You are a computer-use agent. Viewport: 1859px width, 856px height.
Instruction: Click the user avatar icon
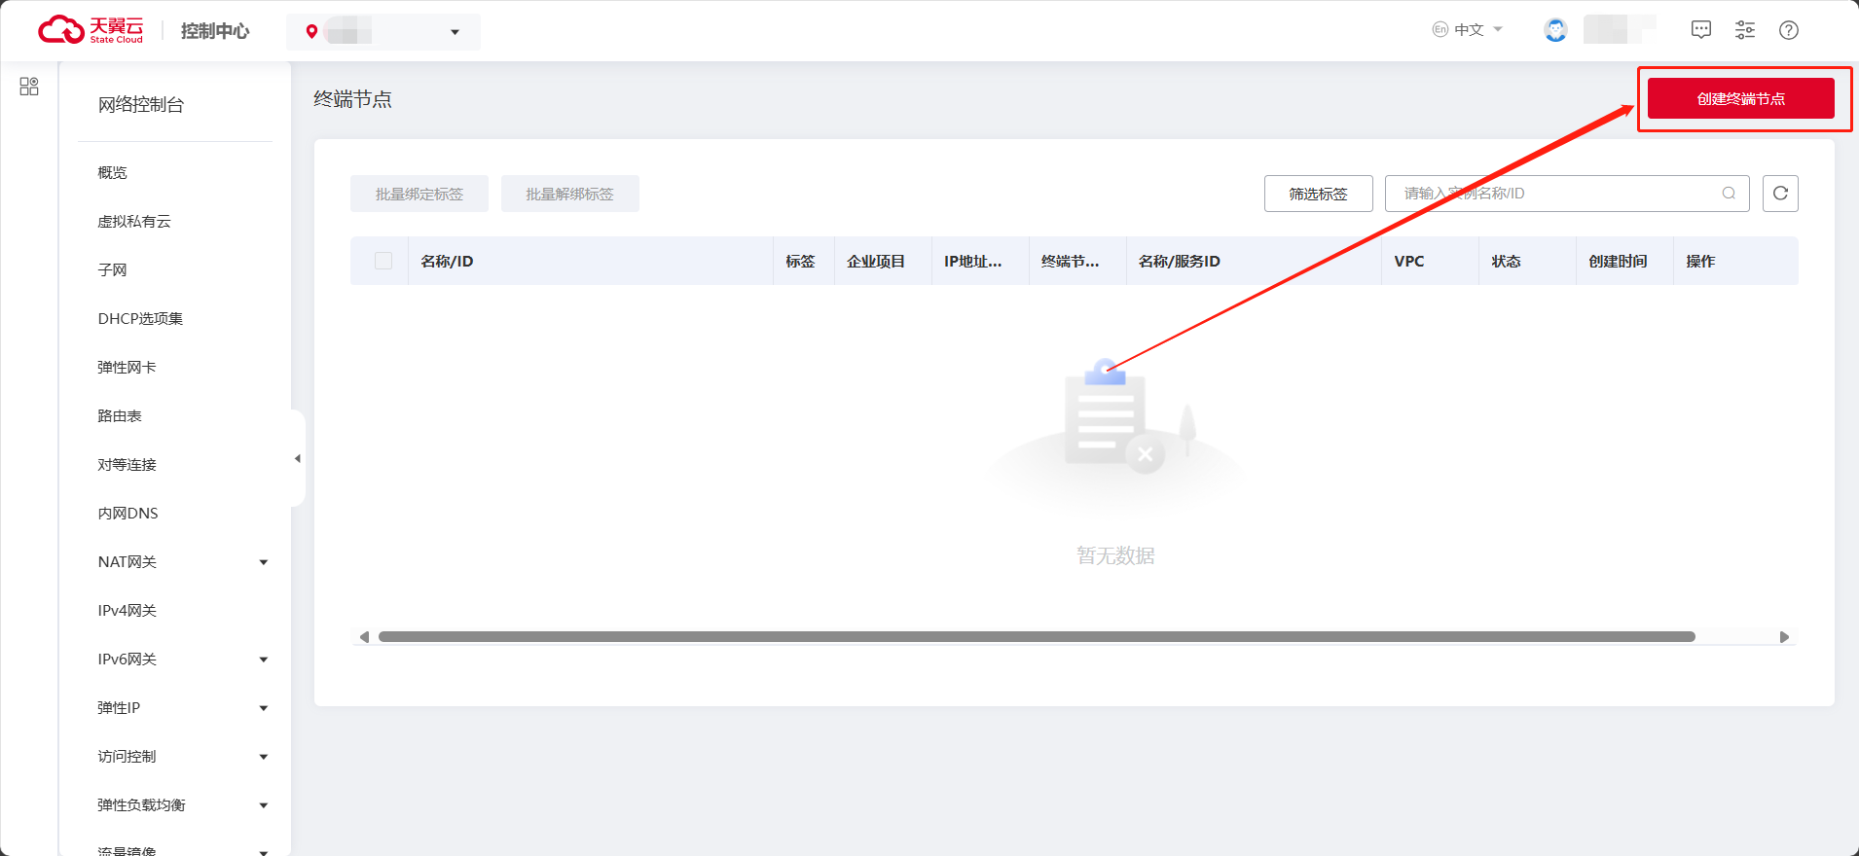click(1555, 30)
